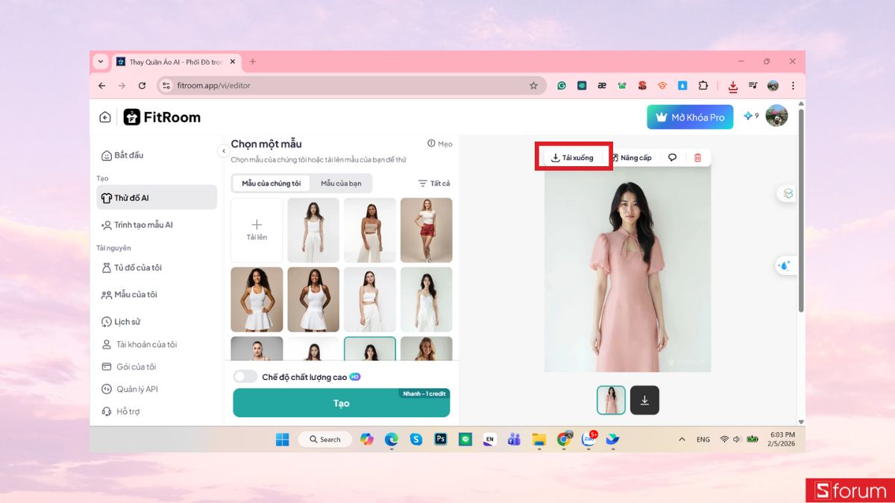Click the water drop sparkle floating icon
The image size is (895, 503).
[785, 265]
